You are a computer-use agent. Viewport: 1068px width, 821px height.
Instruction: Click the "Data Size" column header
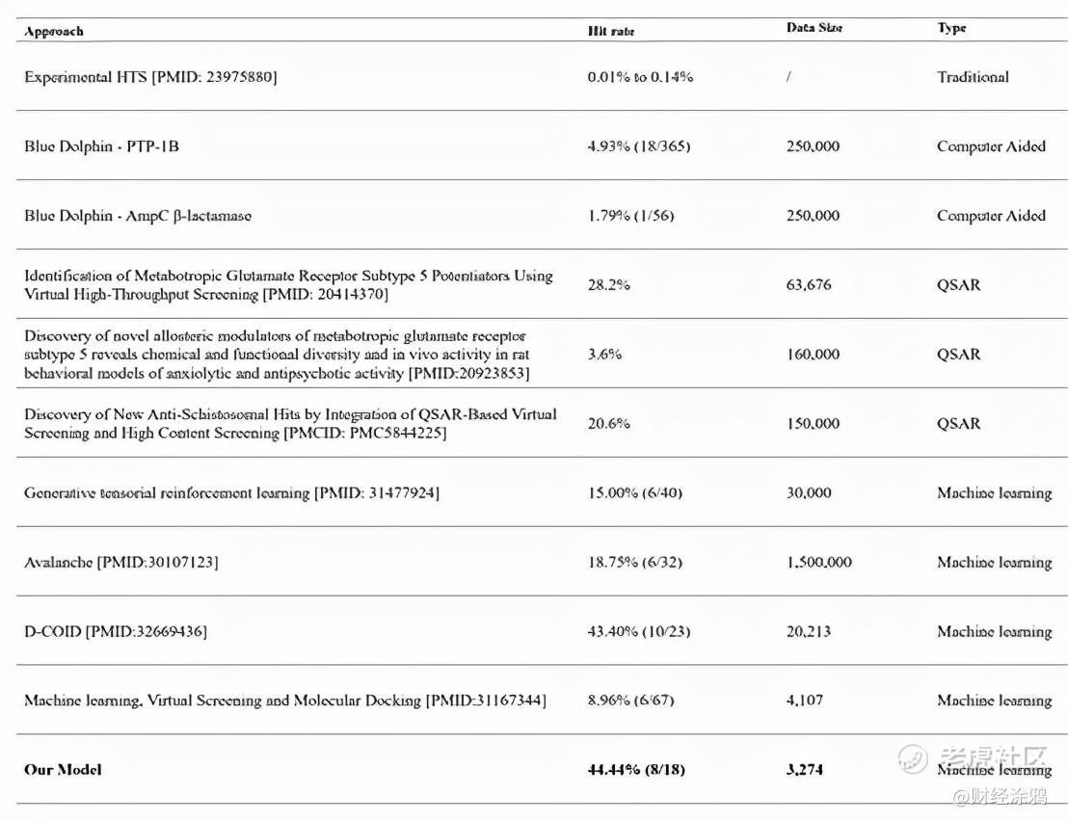[814, 28]
